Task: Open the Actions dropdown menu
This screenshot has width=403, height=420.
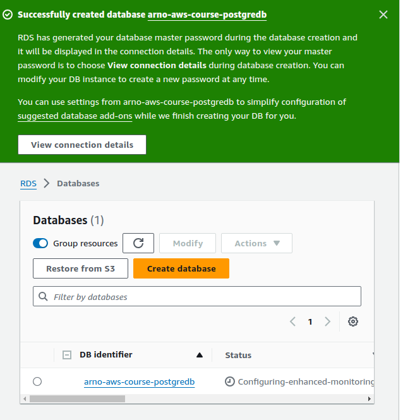Action: [x=256, y=243]
